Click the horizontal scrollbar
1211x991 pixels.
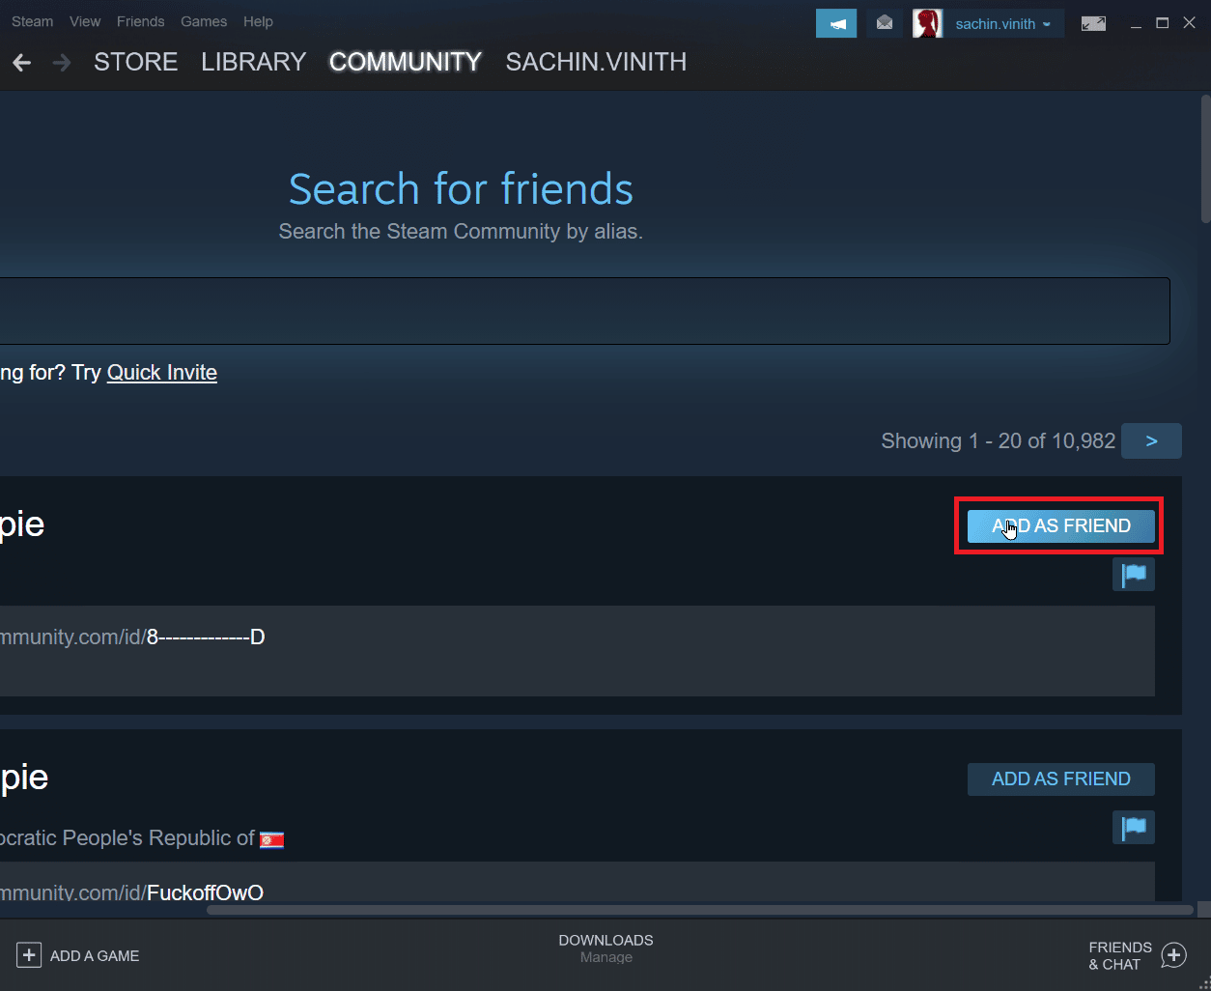coord(699,910)
